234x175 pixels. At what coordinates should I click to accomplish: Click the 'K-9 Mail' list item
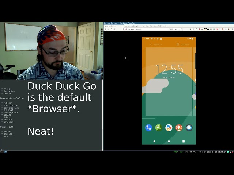pyautogui.click(x=8, y=110)
